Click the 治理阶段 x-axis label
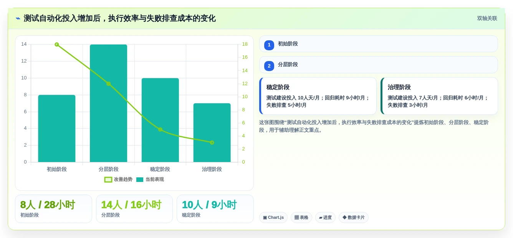This screenshot has width=513, height=238. click(x=212, y=169)
